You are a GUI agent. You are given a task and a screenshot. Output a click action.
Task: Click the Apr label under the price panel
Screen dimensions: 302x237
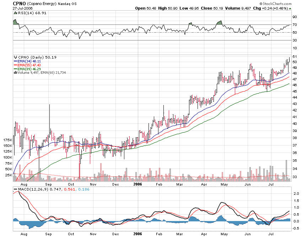pos(204,185)
